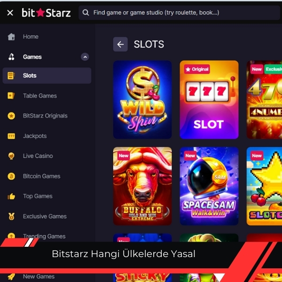282x282 pixels.
Task: Click the magnifier search icon
Action: tap(86, 13)
